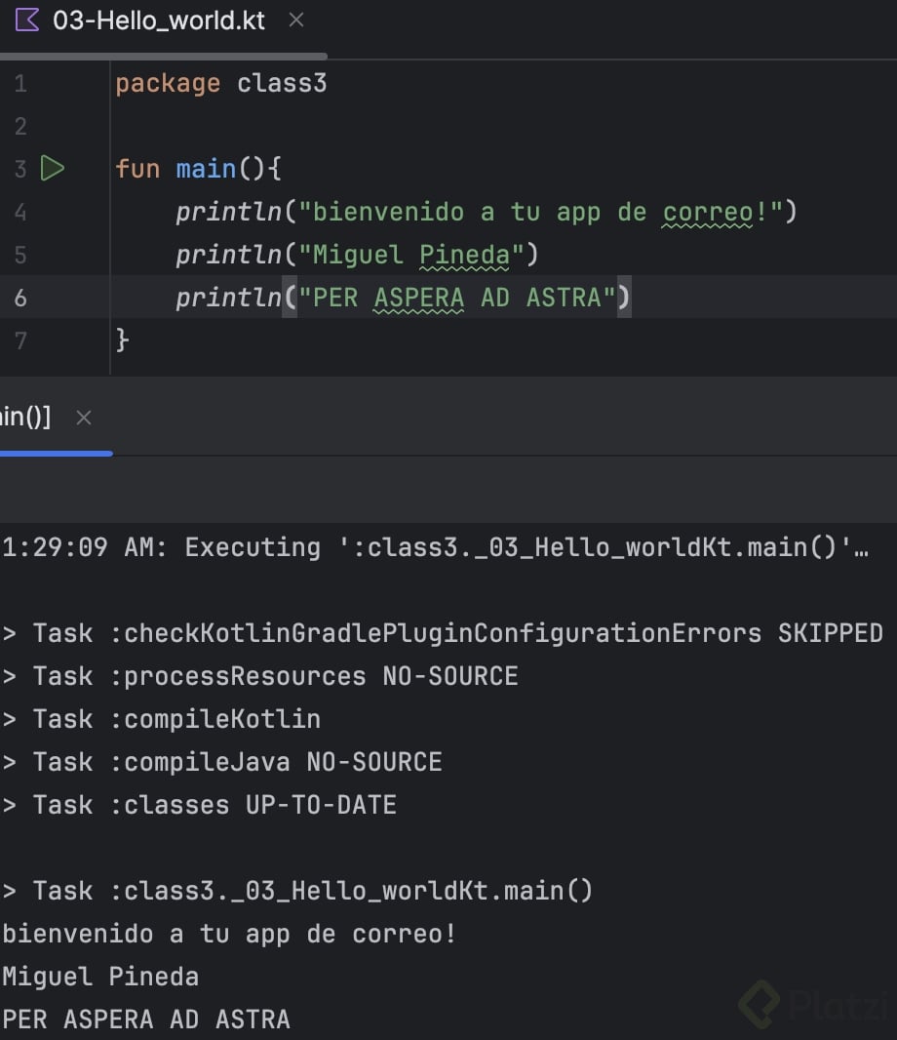897x1040 pixels.
Task: Click the "Task :compileKotlin" console line
Action: click(175, 719)
